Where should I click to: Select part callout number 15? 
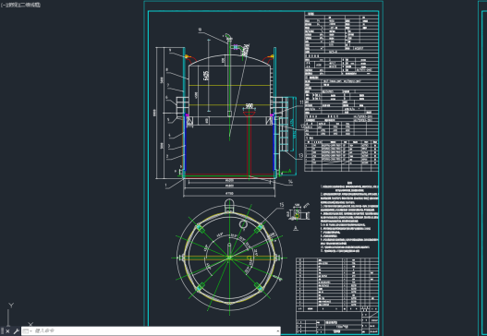(x=282, y=205)
